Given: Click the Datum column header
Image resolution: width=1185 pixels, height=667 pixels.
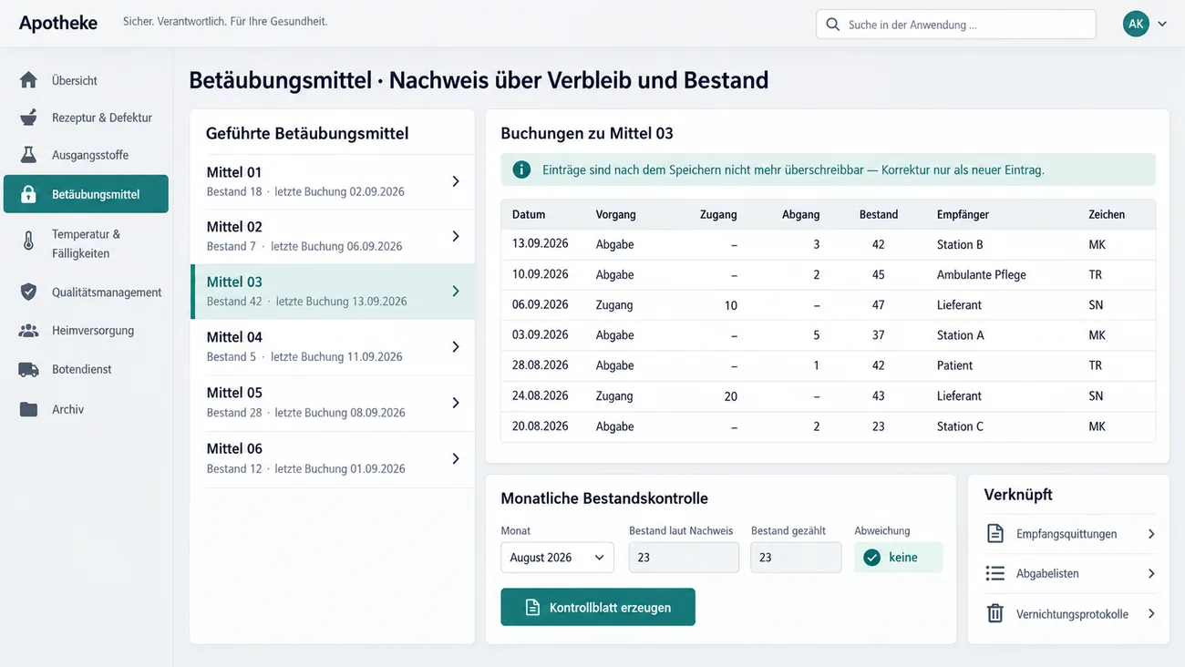Looking at the screenshot, I should point(529,214).
